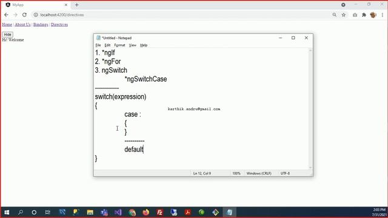Viewport: 388px width, 218px height.
Task: Maximize the Notepad window
Action: click(293, 38)
